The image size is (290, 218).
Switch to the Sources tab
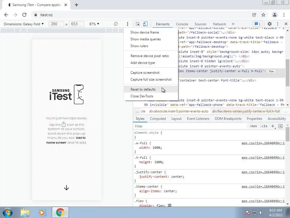tap(200, 24)
